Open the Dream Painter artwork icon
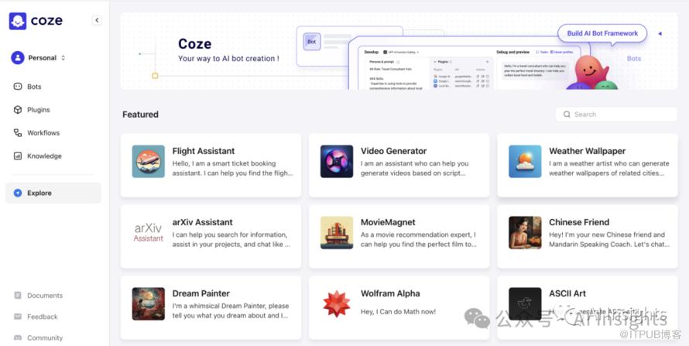This screenshot has height=346, width=689. 149,304
